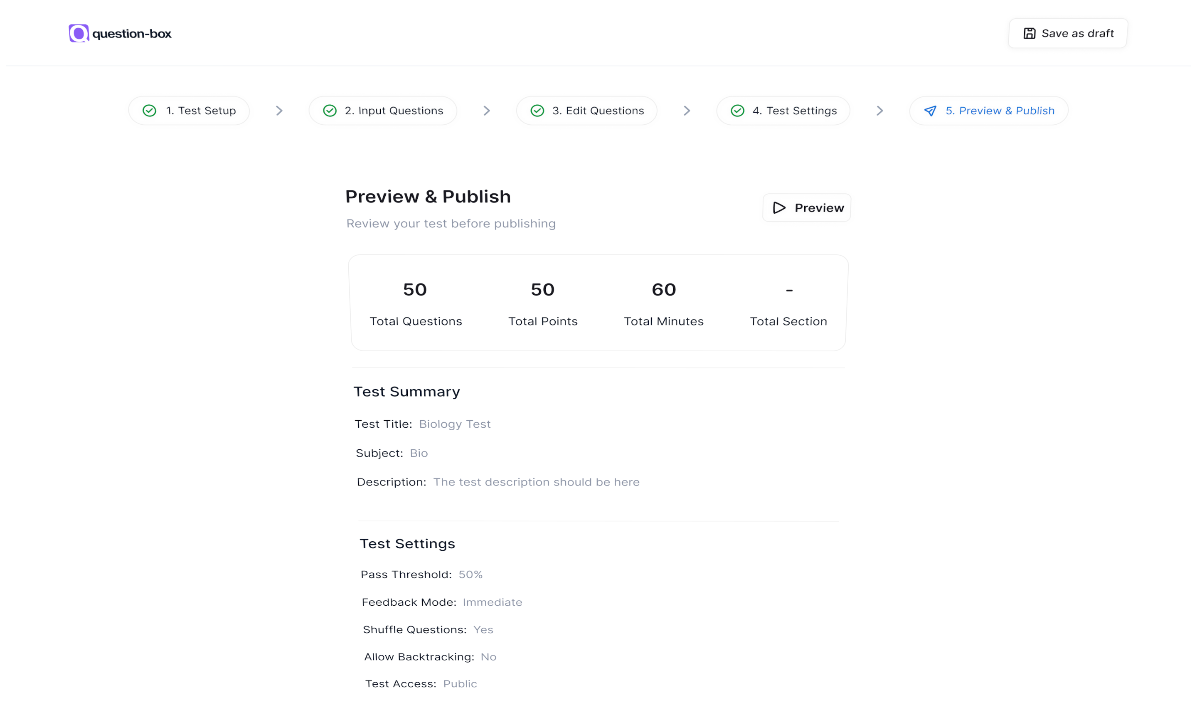Click the Total Questions count of 50
1197x715 pixels.
click(415, 290)
